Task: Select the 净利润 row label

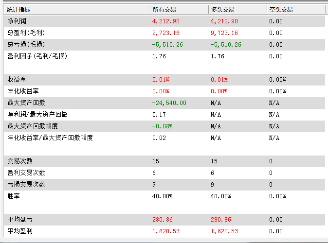Action: [x=17, y=21]
